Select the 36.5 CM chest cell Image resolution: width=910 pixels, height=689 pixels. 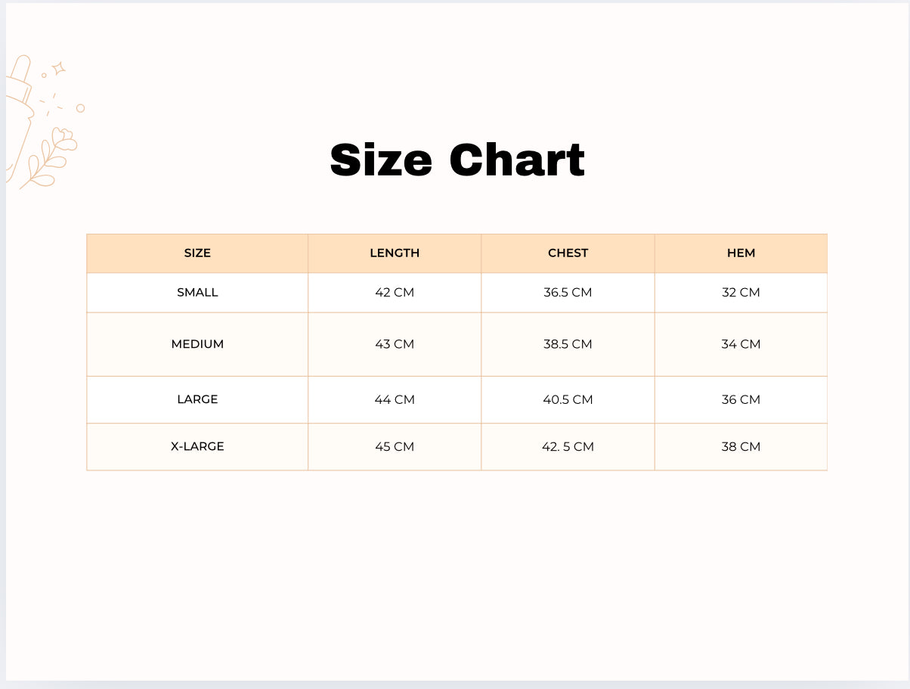click(x=568, y=293)
